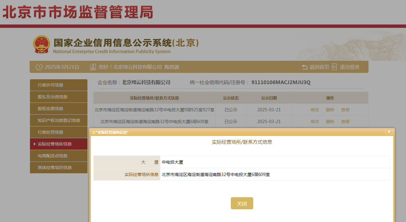
Task: Click 删除 for the 6层609室 row
Action: click(330, 122)
